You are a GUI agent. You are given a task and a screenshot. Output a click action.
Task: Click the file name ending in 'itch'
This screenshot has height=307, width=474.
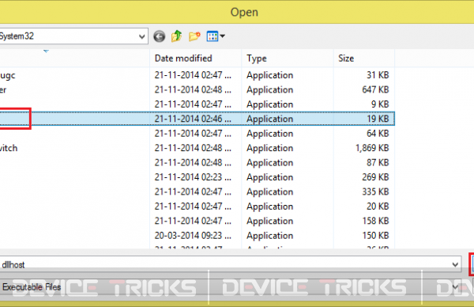[9, 148]
